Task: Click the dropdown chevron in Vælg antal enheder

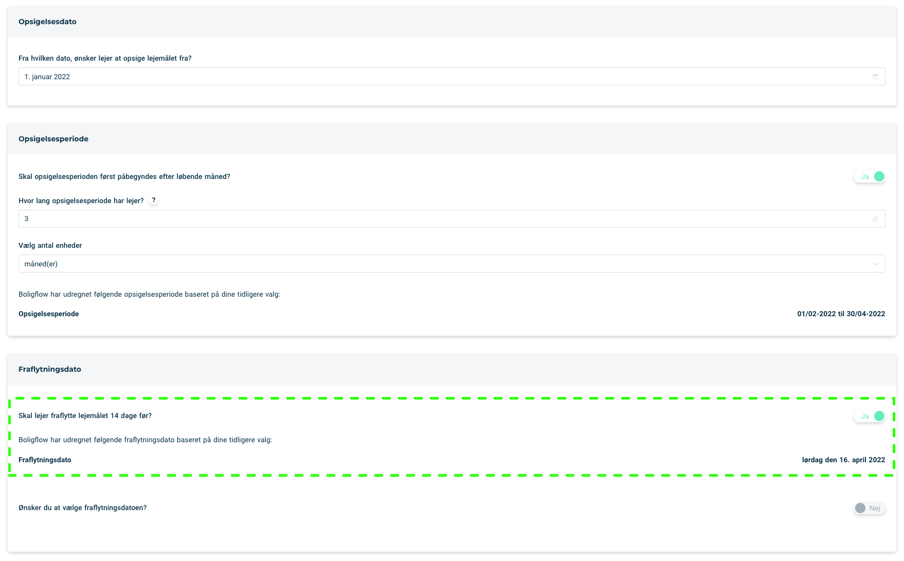Action: coord(875,264)
